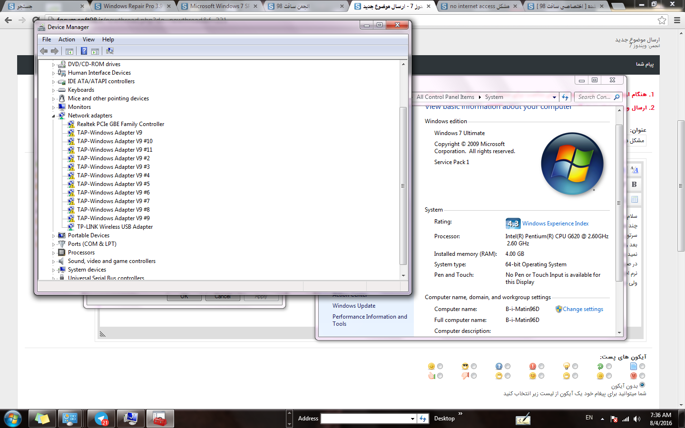This screenshot has height=428, width=685.
Task: Click the Windows Experience Index link
Action: (x=555, y=224)
